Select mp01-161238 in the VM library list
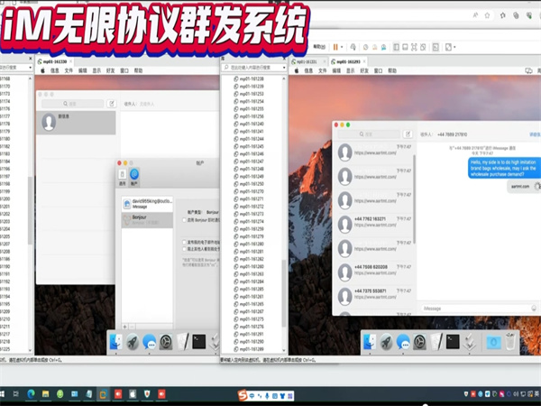541x406 pixels. [x=252, y=80]
